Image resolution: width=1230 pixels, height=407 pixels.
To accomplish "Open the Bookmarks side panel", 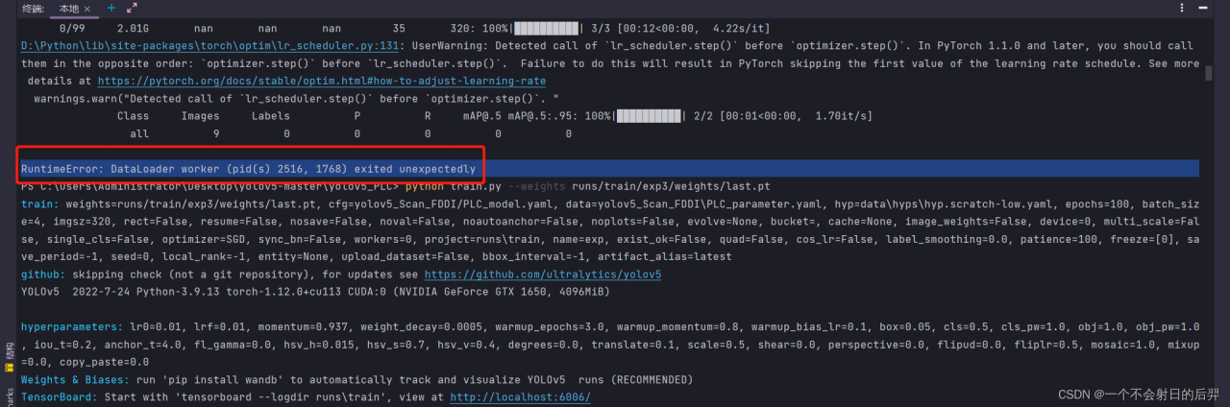I will pyautogui.click(x=9, y=397).
